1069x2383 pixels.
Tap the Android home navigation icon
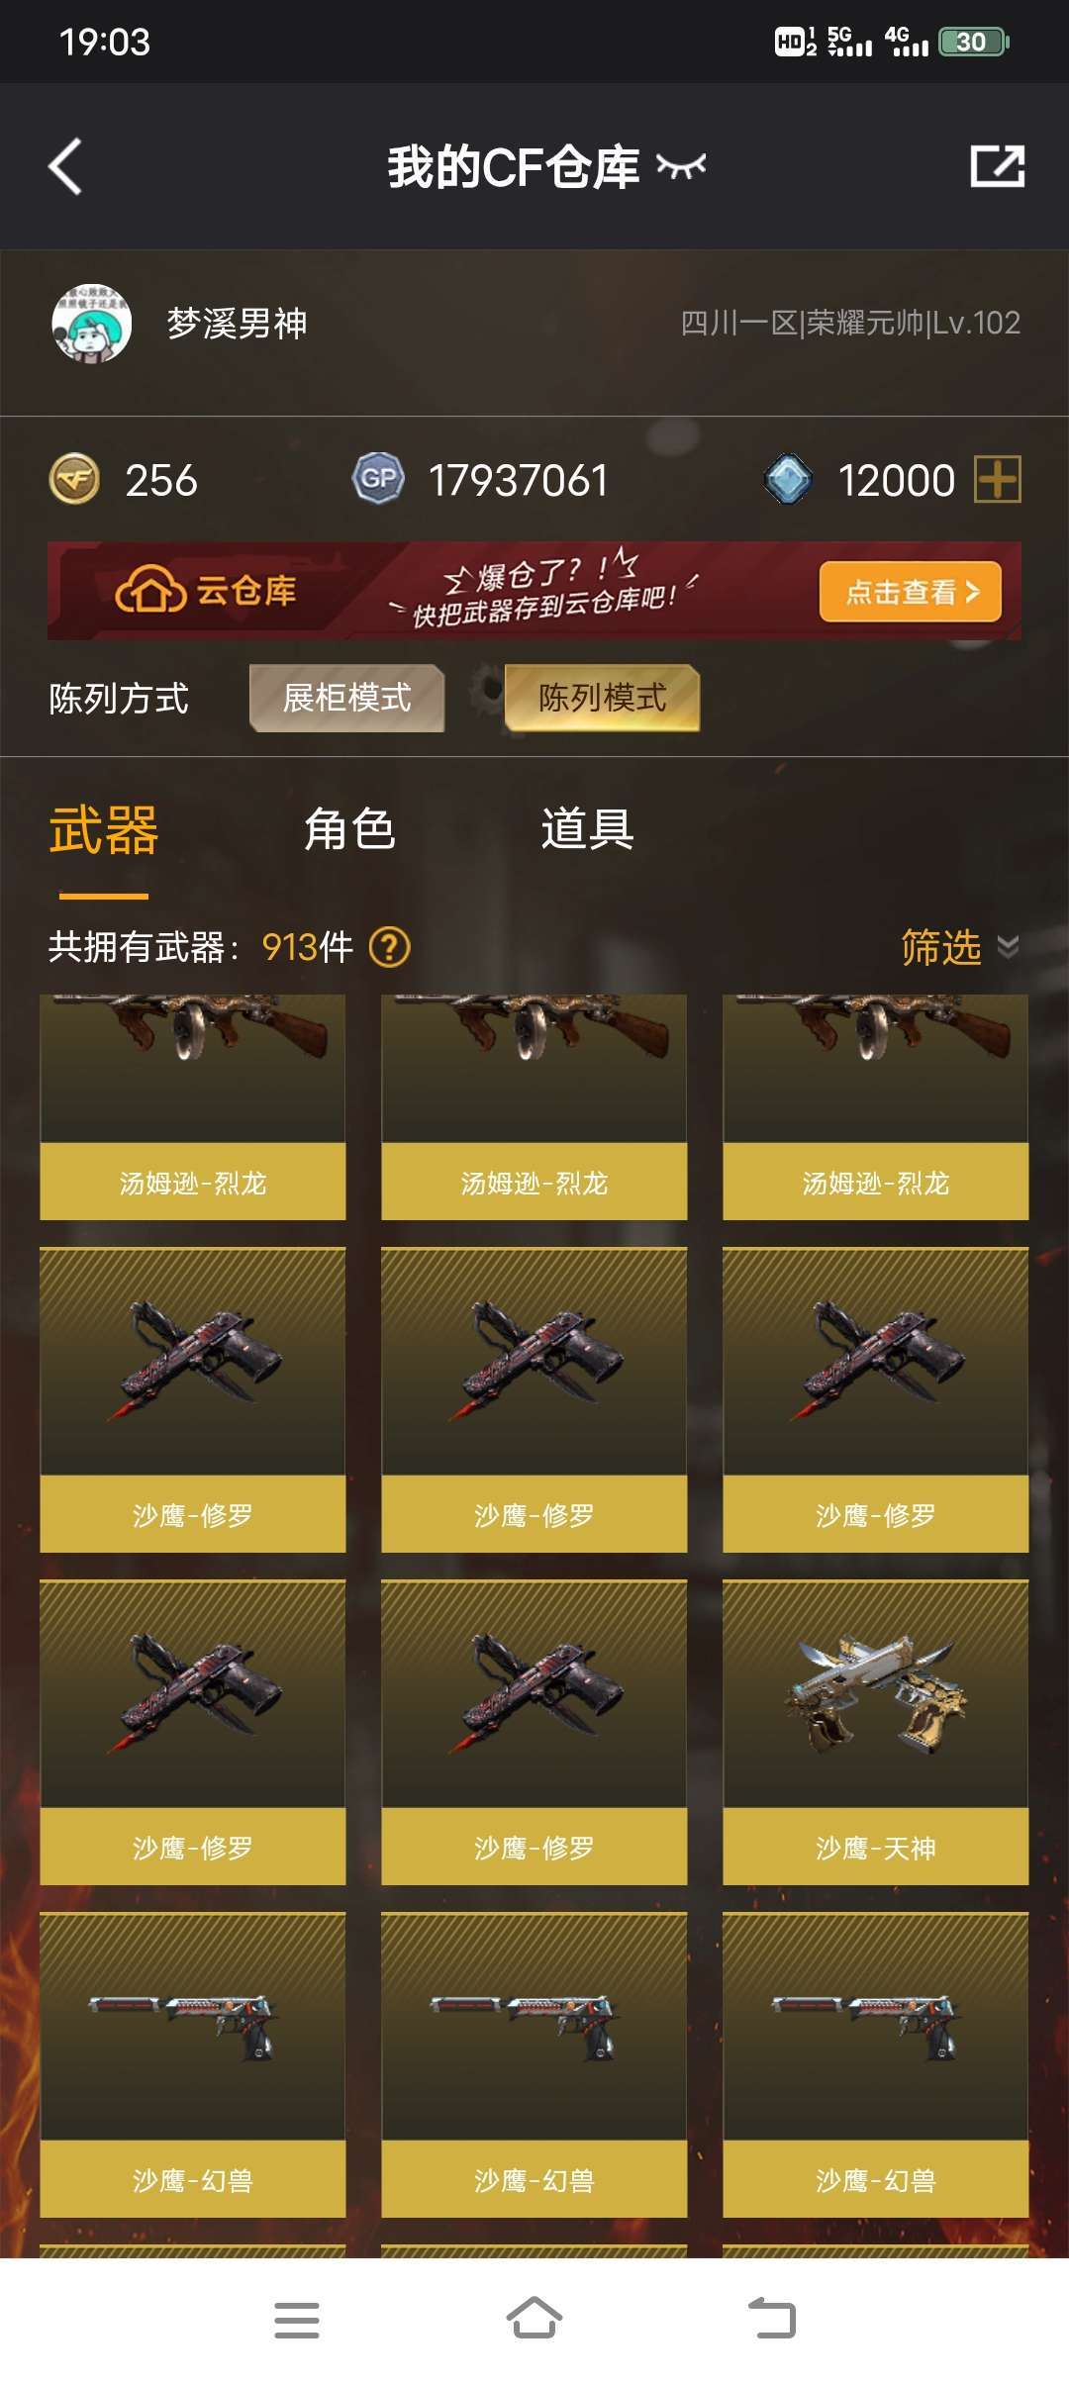[x=534, y=2319]
